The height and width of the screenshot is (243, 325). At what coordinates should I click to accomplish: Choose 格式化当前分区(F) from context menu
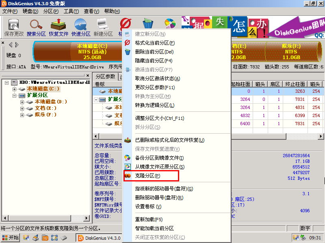tap(177, 43)
